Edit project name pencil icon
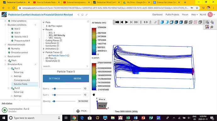Viewport: 217px width, 121px height. (86, 15)
